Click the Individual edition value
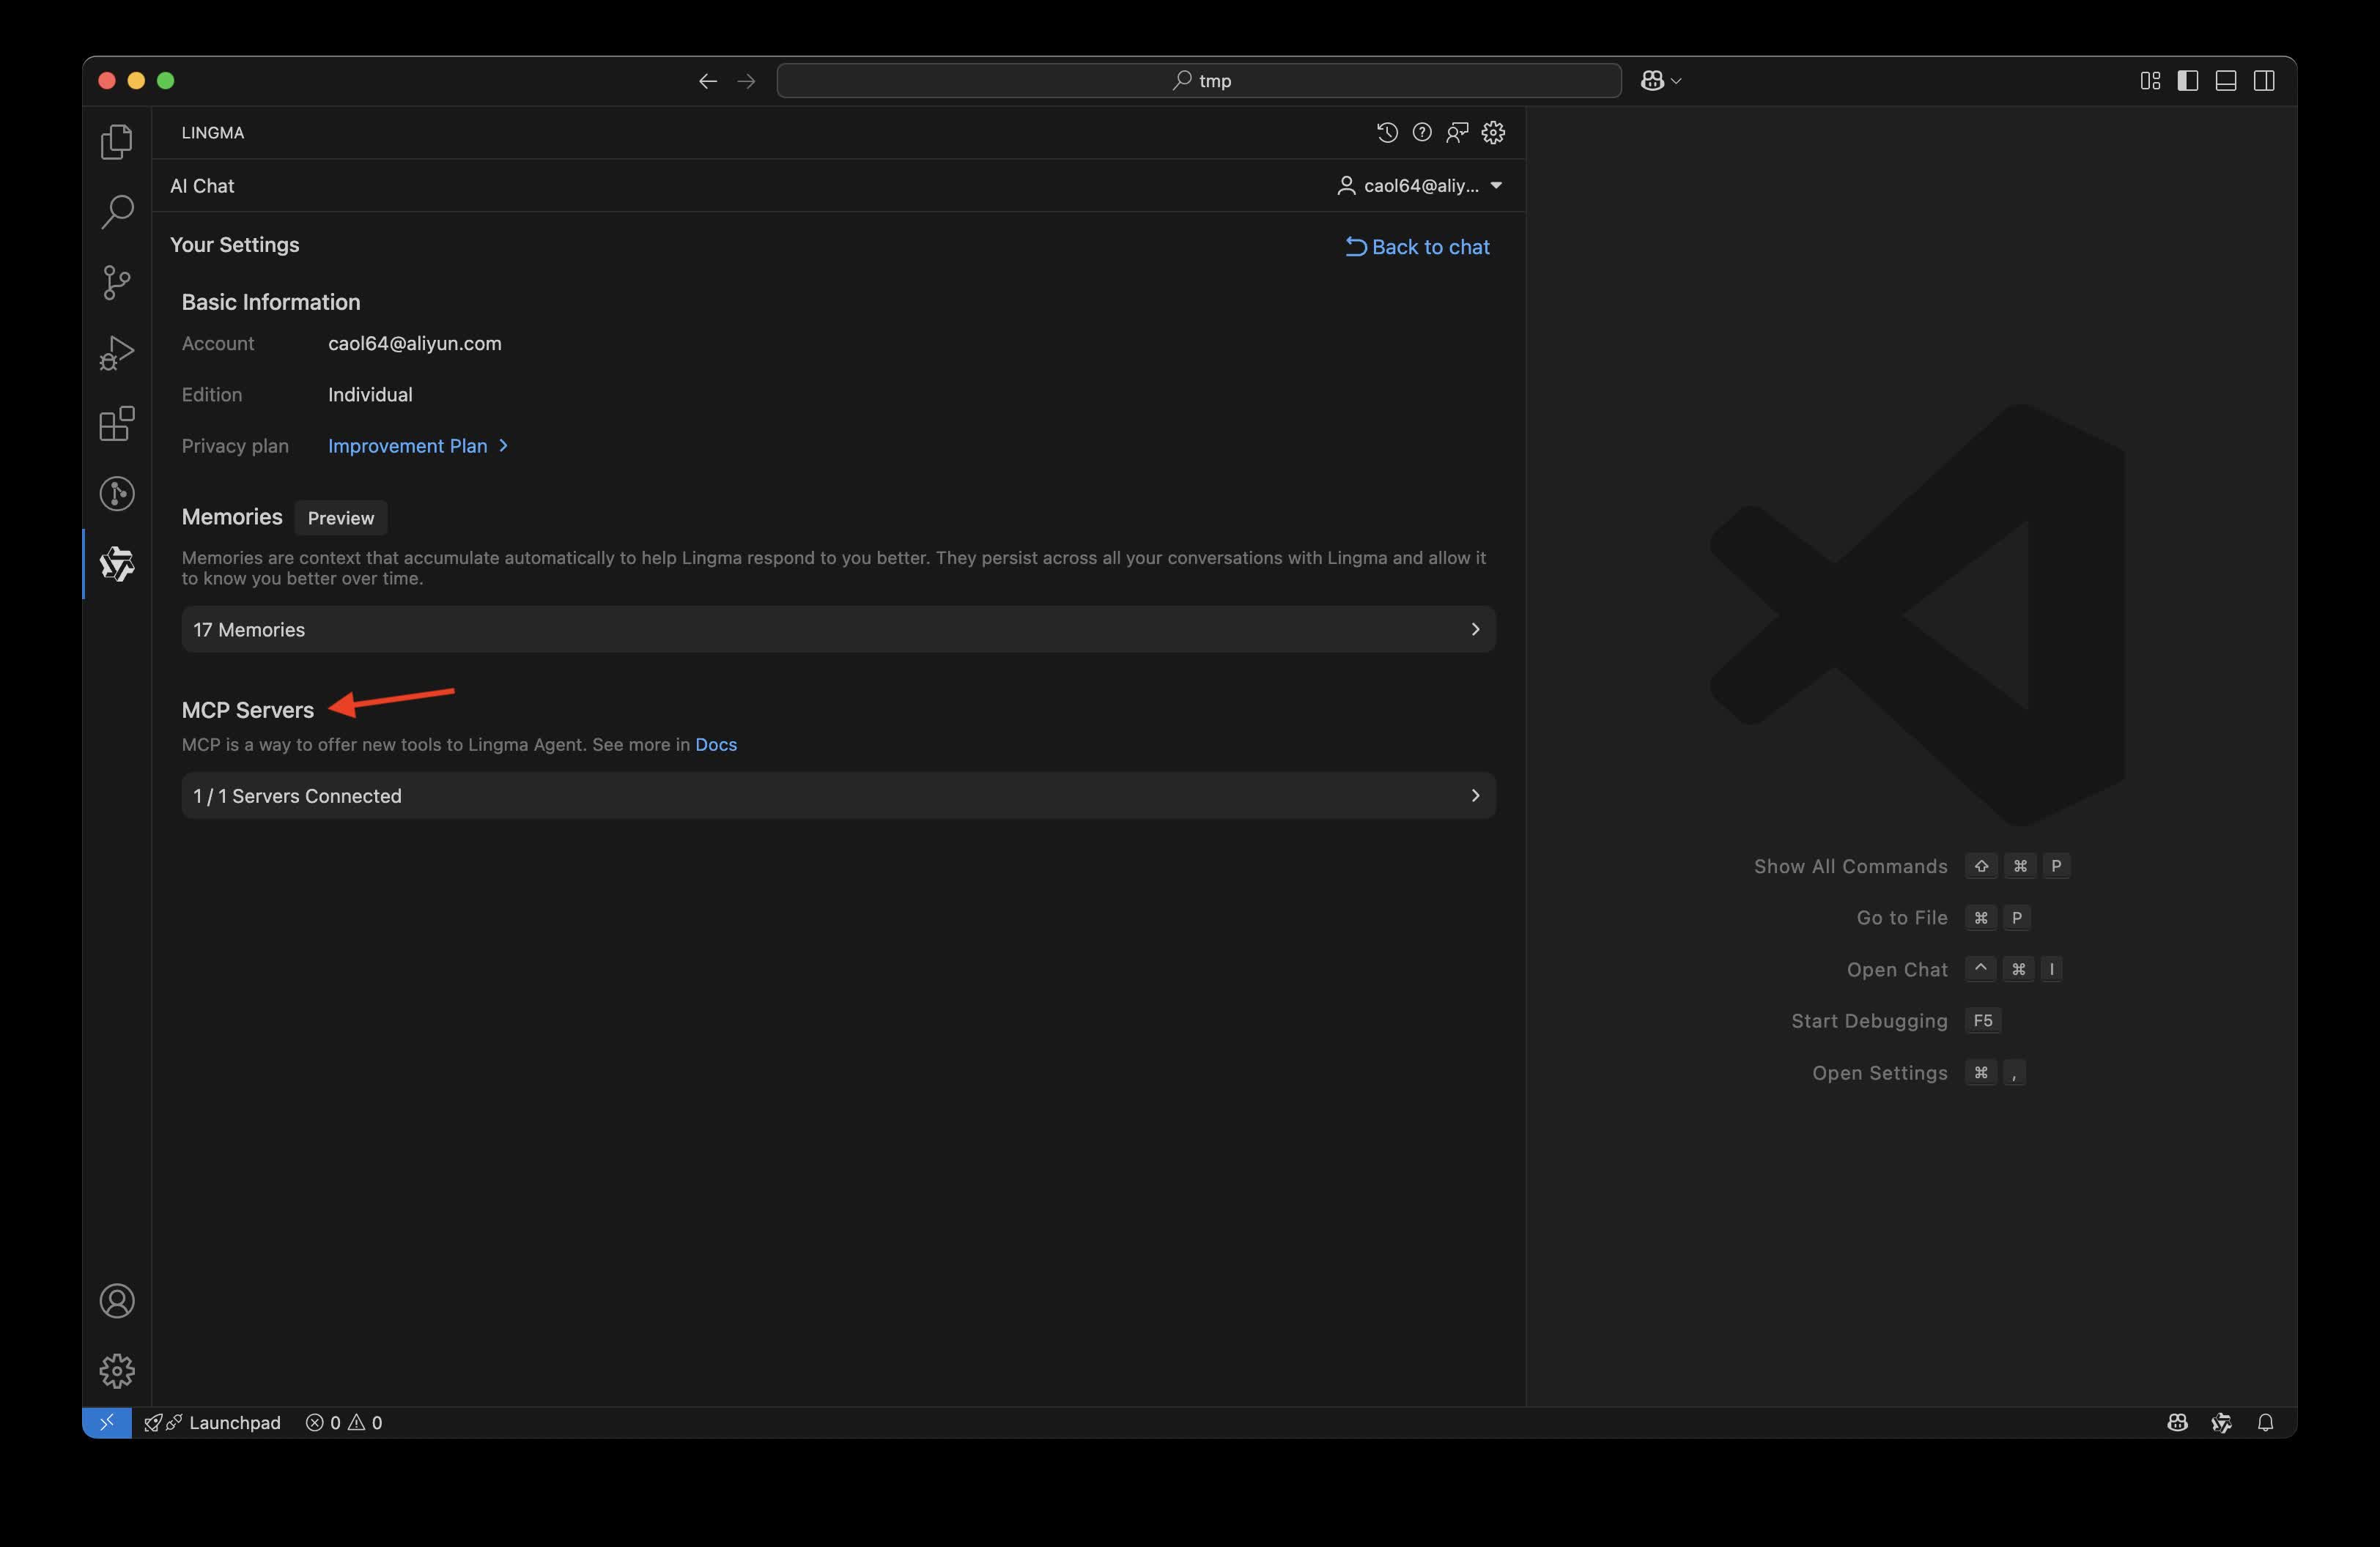This screenshot has width=2380, height=1547. [x=370, y=395]
